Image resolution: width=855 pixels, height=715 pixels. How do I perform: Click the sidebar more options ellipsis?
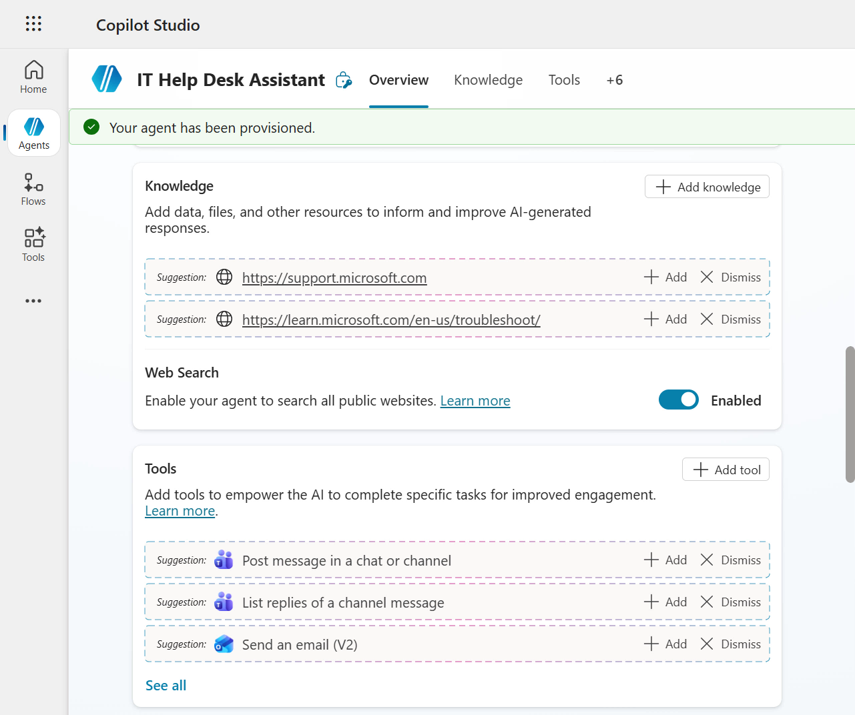[33, 301]
